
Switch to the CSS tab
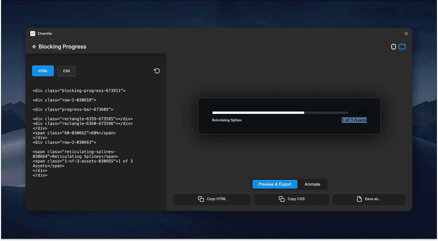click(x=66, y=71)
